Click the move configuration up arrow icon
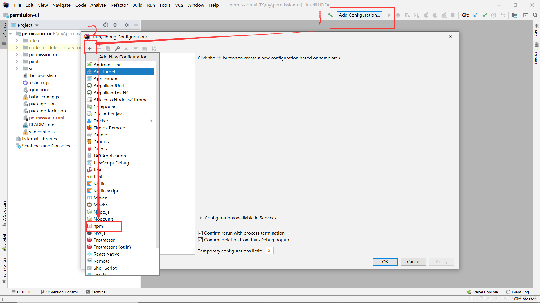 126,49
